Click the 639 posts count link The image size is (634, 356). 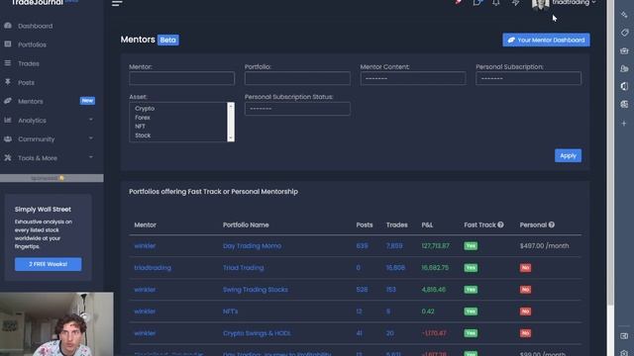[362, 246]
